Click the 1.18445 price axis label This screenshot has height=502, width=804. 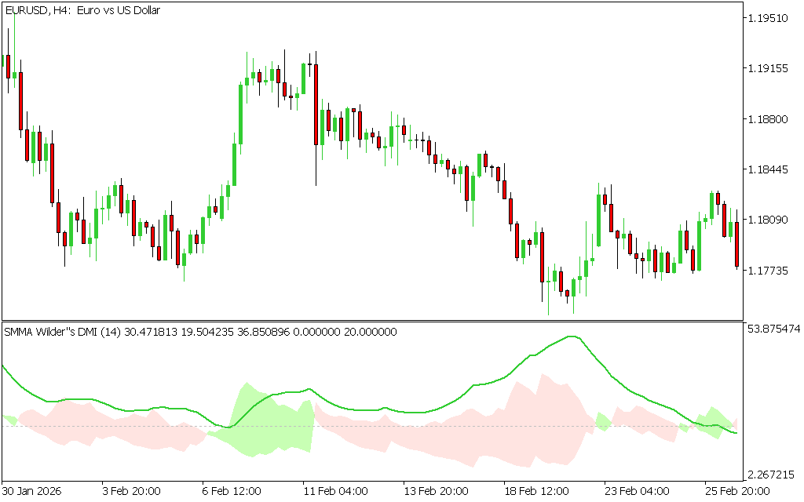tap(770, 169)
